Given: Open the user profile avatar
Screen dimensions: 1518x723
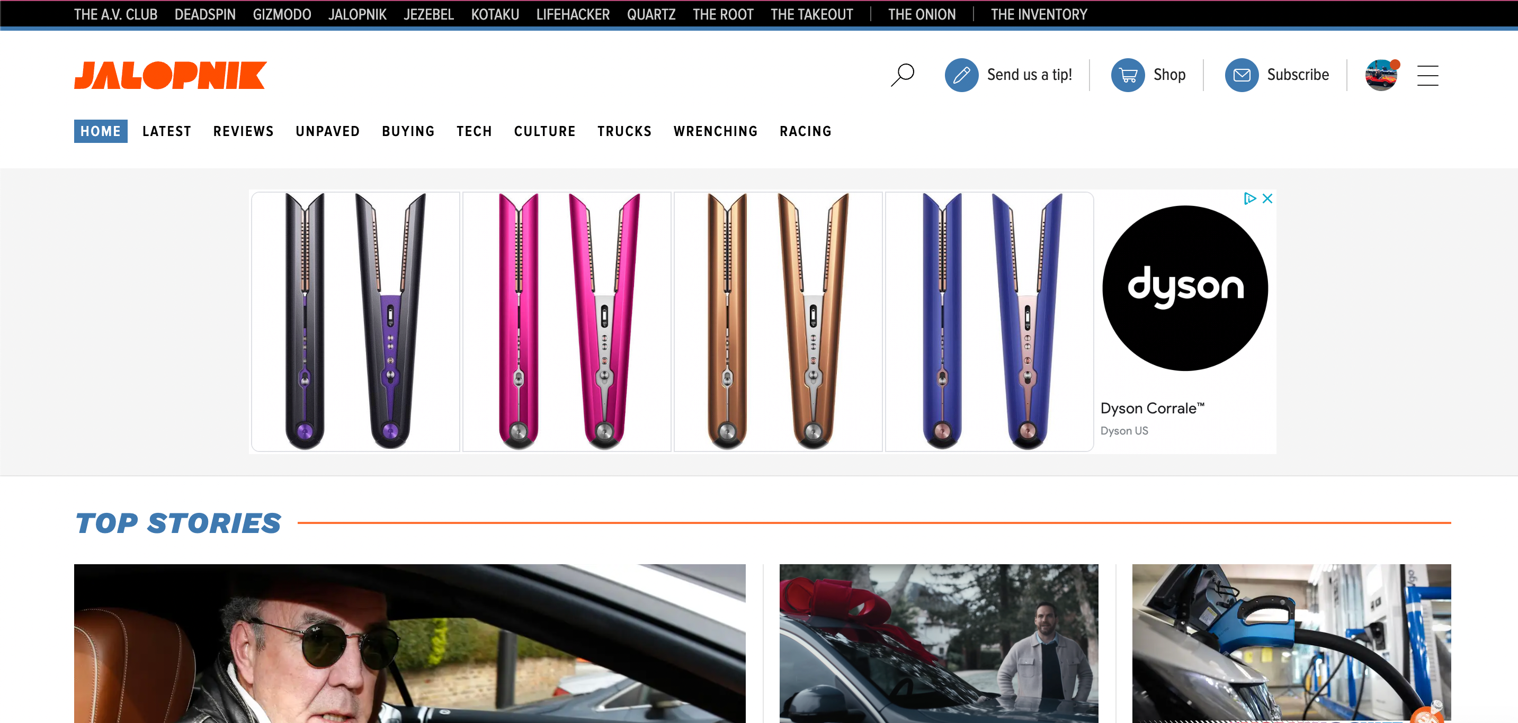Looking at the screenshot, I should pos(1381,75).
